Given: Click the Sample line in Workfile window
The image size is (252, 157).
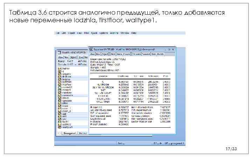Looking at the screenshot, I should tap(72, 65).
